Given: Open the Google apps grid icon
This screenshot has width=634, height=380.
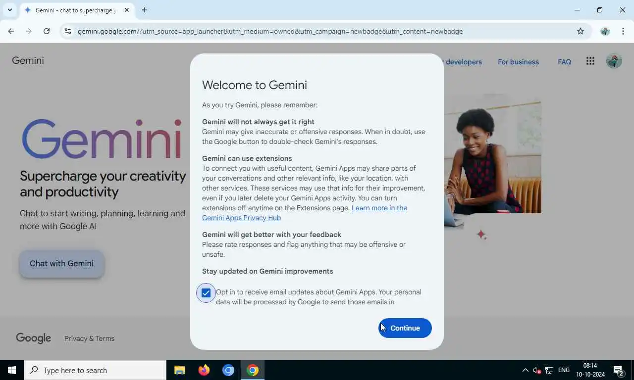Looking at the screenshot, I should point(590,61).
